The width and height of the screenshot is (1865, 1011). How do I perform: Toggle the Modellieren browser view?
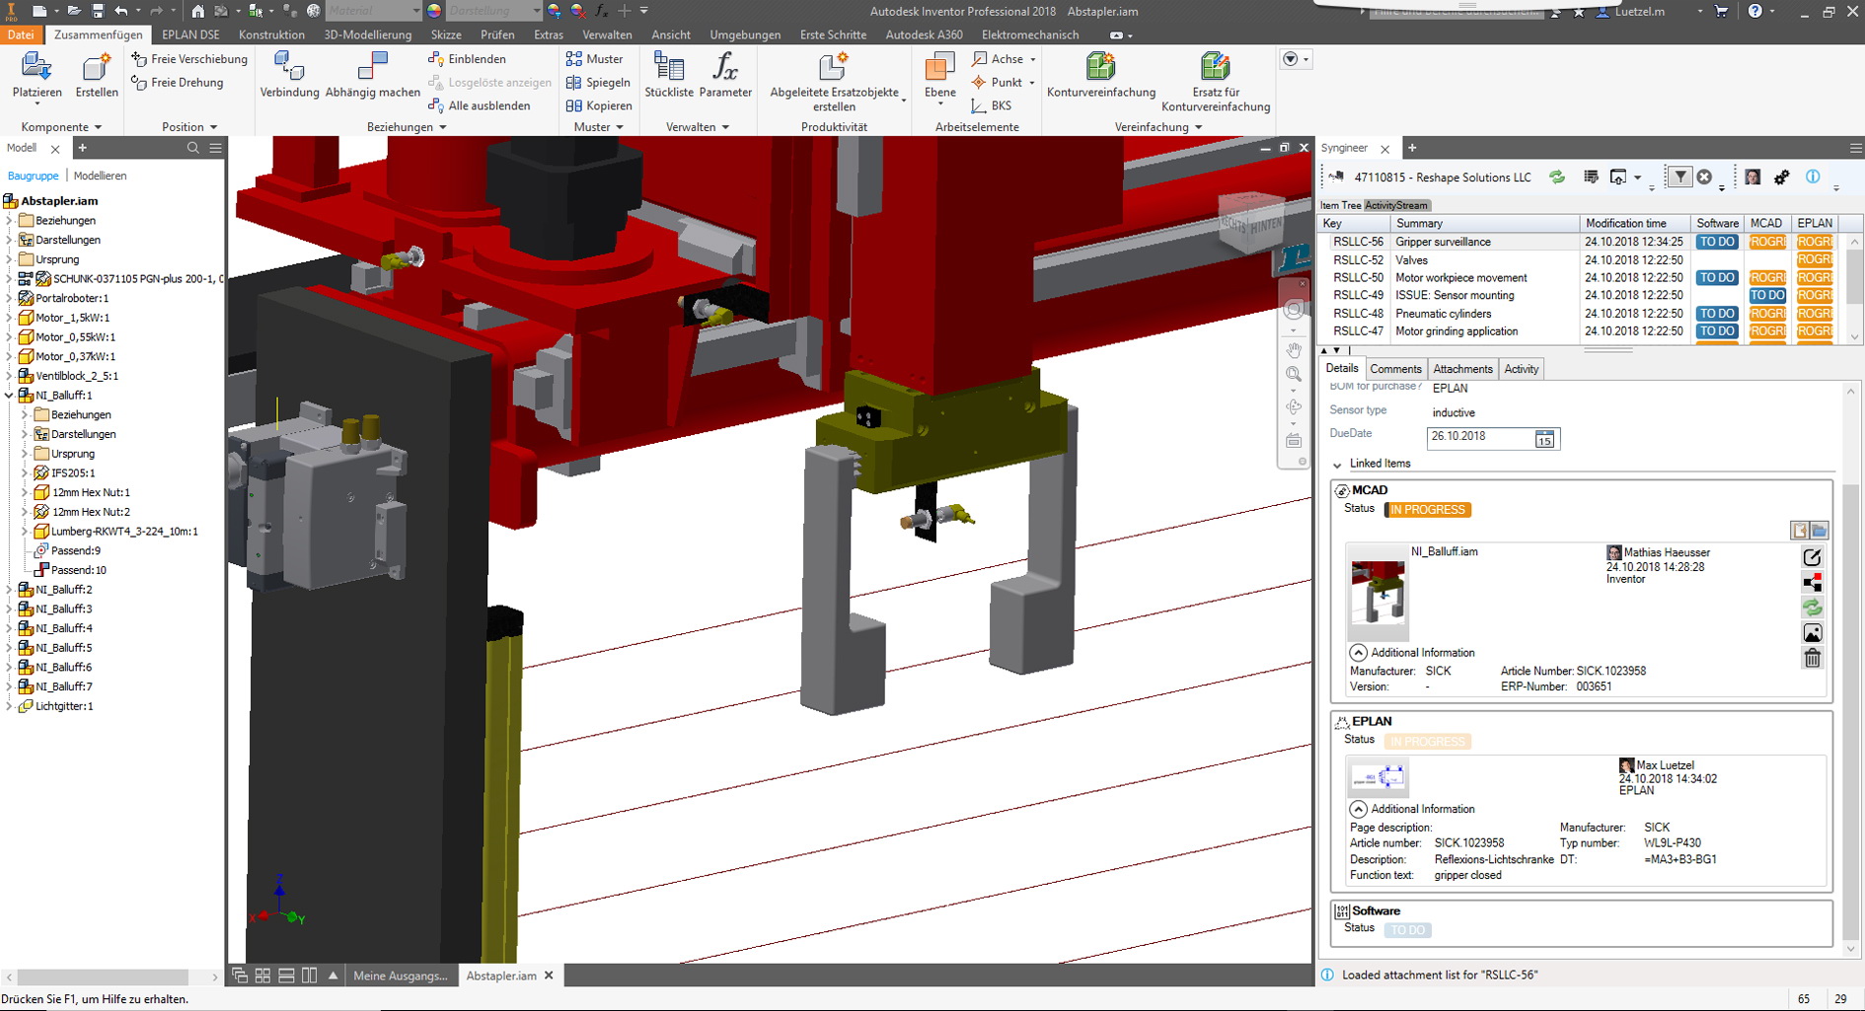100,176
